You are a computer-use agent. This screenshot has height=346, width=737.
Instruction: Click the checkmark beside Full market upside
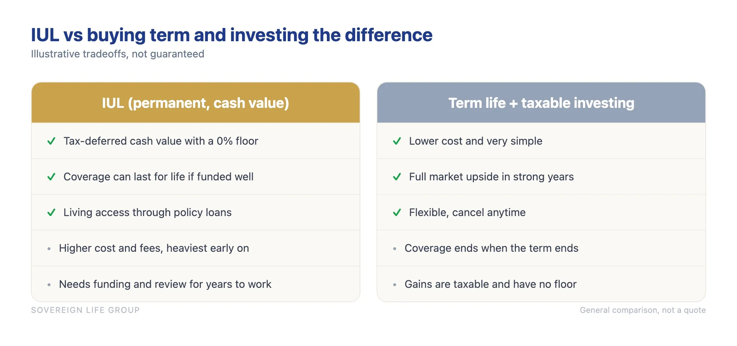click(x=397, y=177)
